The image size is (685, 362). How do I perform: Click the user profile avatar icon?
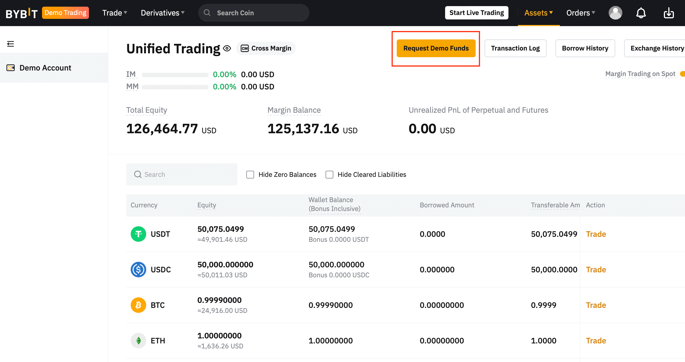coord(615,13)
